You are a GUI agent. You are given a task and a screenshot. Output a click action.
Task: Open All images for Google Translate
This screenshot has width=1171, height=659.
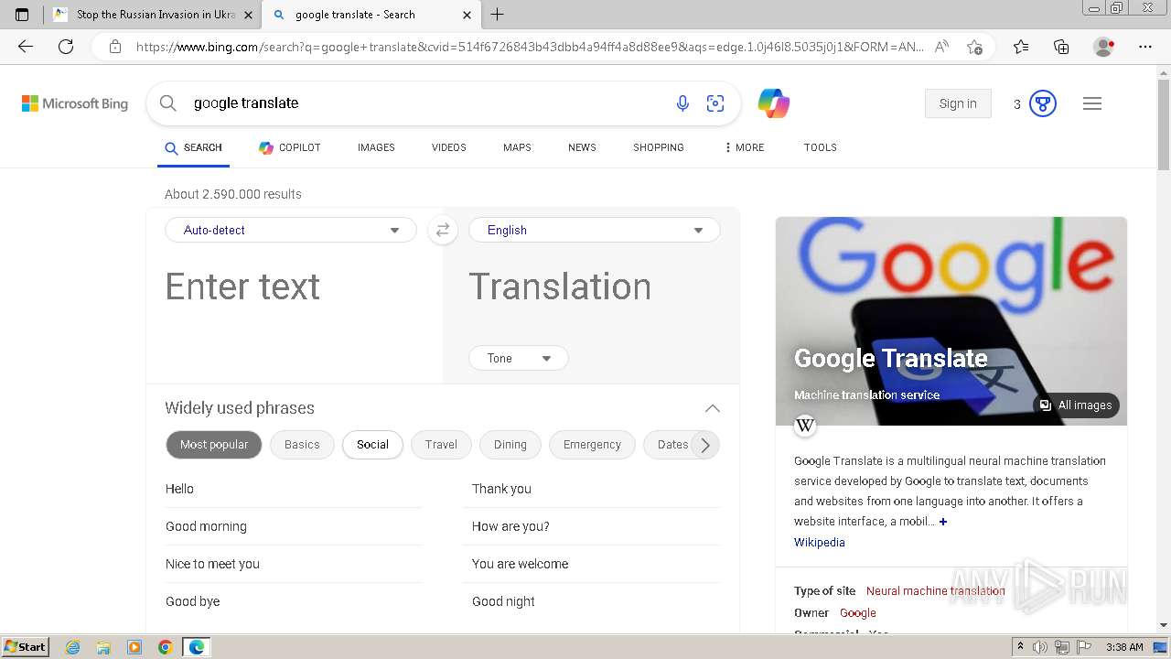[1076, 405]
